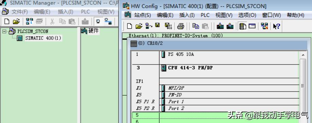Click Open Online station icon in HW Config
The image size is (312, 123).
[149, 26]
